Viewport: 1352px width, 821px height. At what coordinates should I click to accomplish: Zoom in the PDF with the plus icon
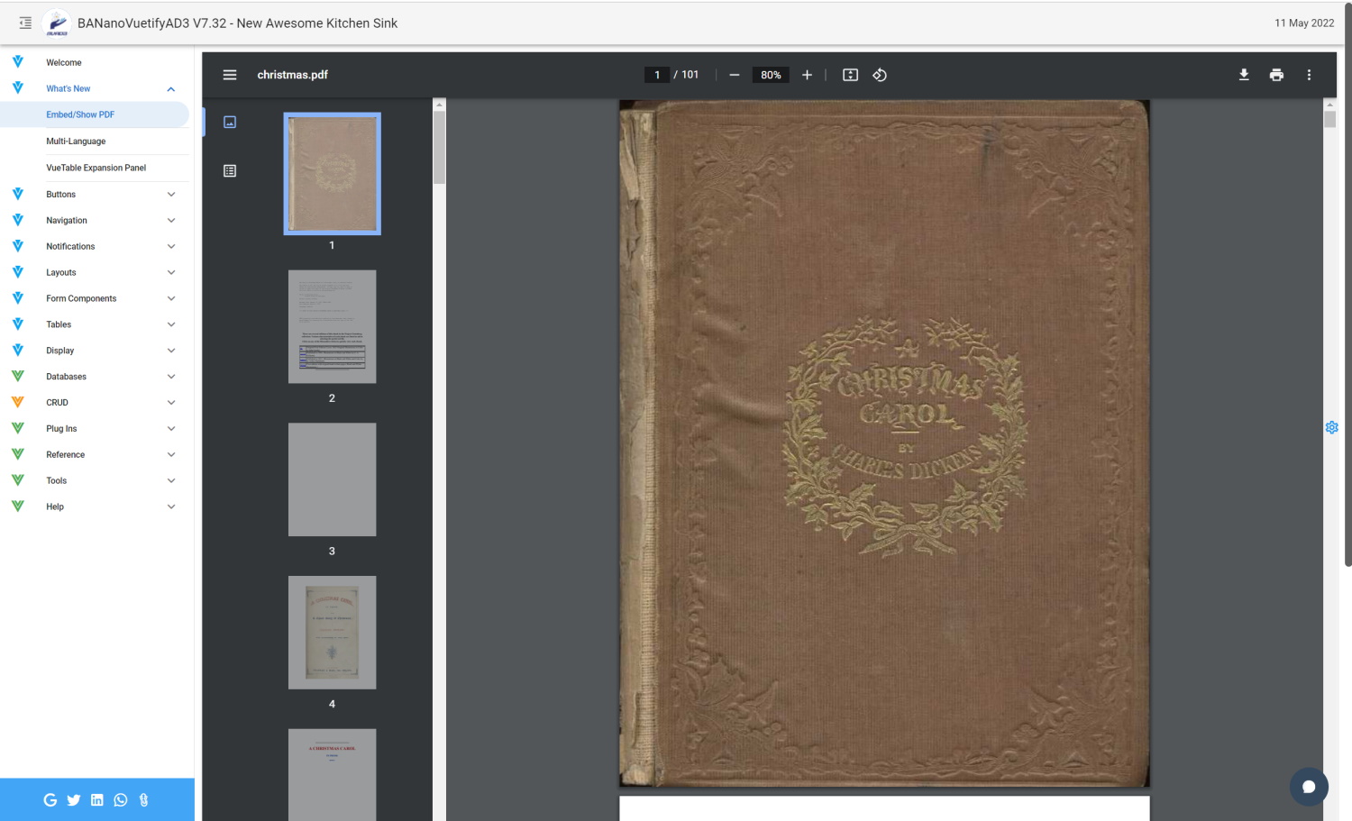click(807, 75)
